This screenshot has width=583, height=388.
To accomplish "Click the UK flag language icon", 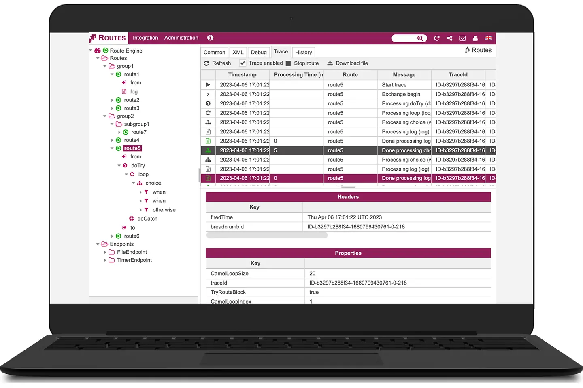I will coord(488,38).
